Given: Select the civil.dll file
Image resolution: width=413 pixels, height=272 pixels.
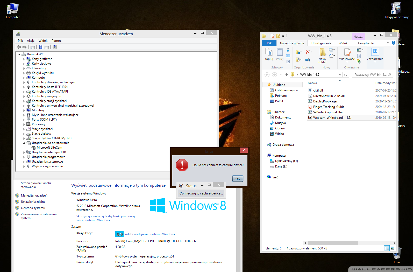Looking at the screenshot, I should 318,90.
